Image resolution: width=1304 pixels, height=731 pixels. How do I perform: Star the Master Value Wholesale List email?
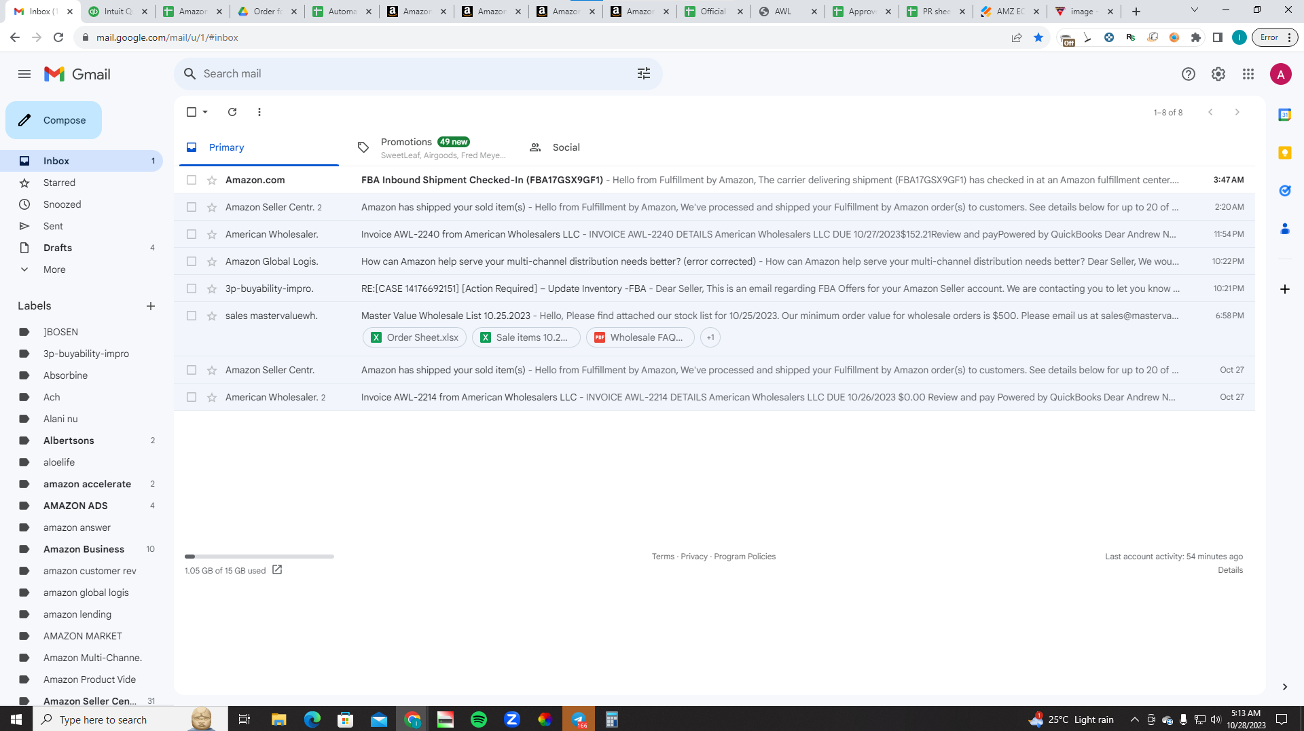(x=212, y=316)
